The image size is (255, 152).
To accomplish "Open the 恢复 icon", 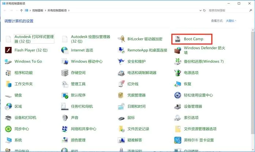I will (x=178, y=84).
